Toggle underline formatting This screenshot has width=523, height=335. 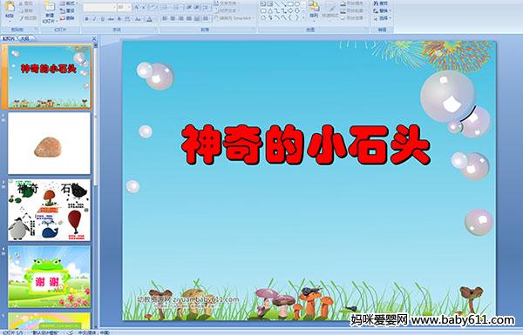102,19
